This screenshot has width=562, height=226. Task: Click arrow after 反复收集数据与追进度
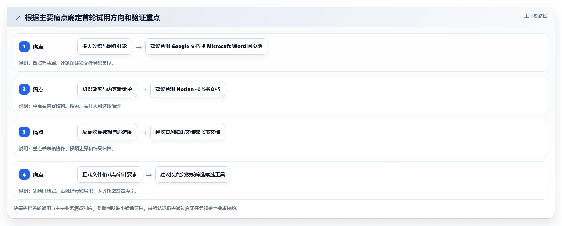[x=144, y=133]
